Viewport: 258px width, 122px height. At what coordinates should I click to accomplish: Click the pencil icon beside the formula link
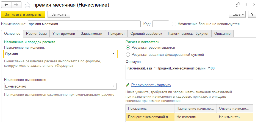(127, 85)
